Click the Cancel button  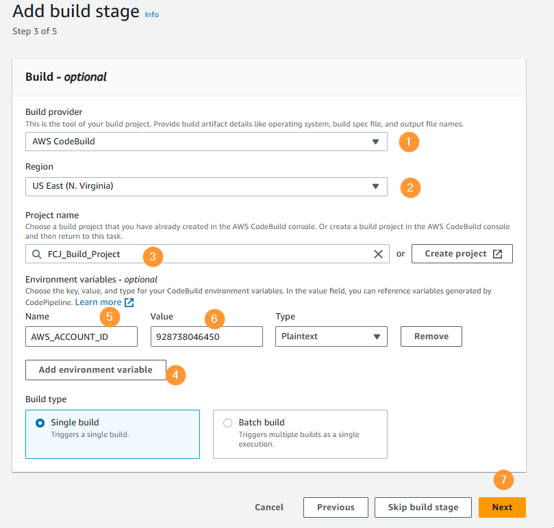pos(269,507)
